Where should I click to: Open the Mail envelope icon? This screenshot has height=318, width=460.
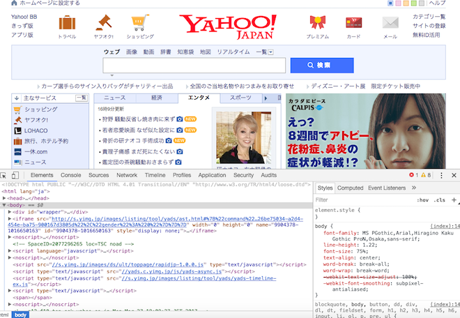390,22
